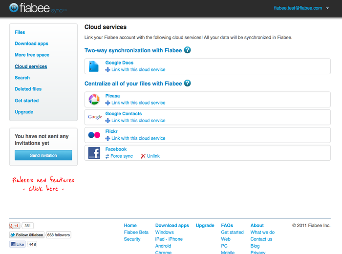Select Upgrade in the left sidebar
342x254 pixels.
click(24, 112)
